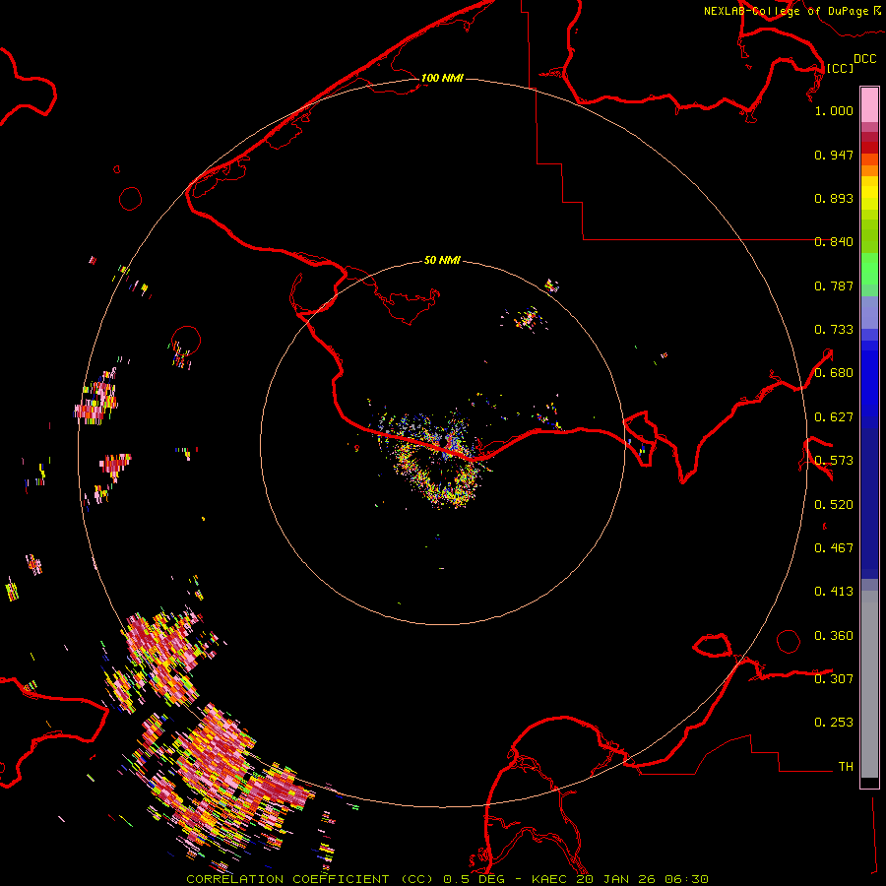Click the Correlation Coefficient caption at bottom
This screenshot has width=886, height=886.
coord(446,878)
